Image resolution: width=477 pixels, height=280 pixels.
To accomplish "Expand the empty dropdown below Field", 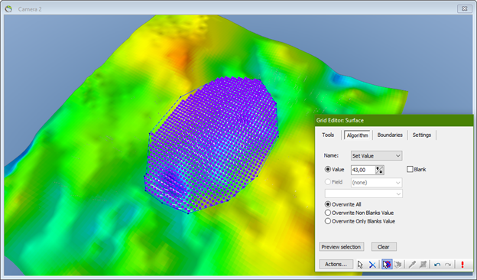I will pos(364,194).
